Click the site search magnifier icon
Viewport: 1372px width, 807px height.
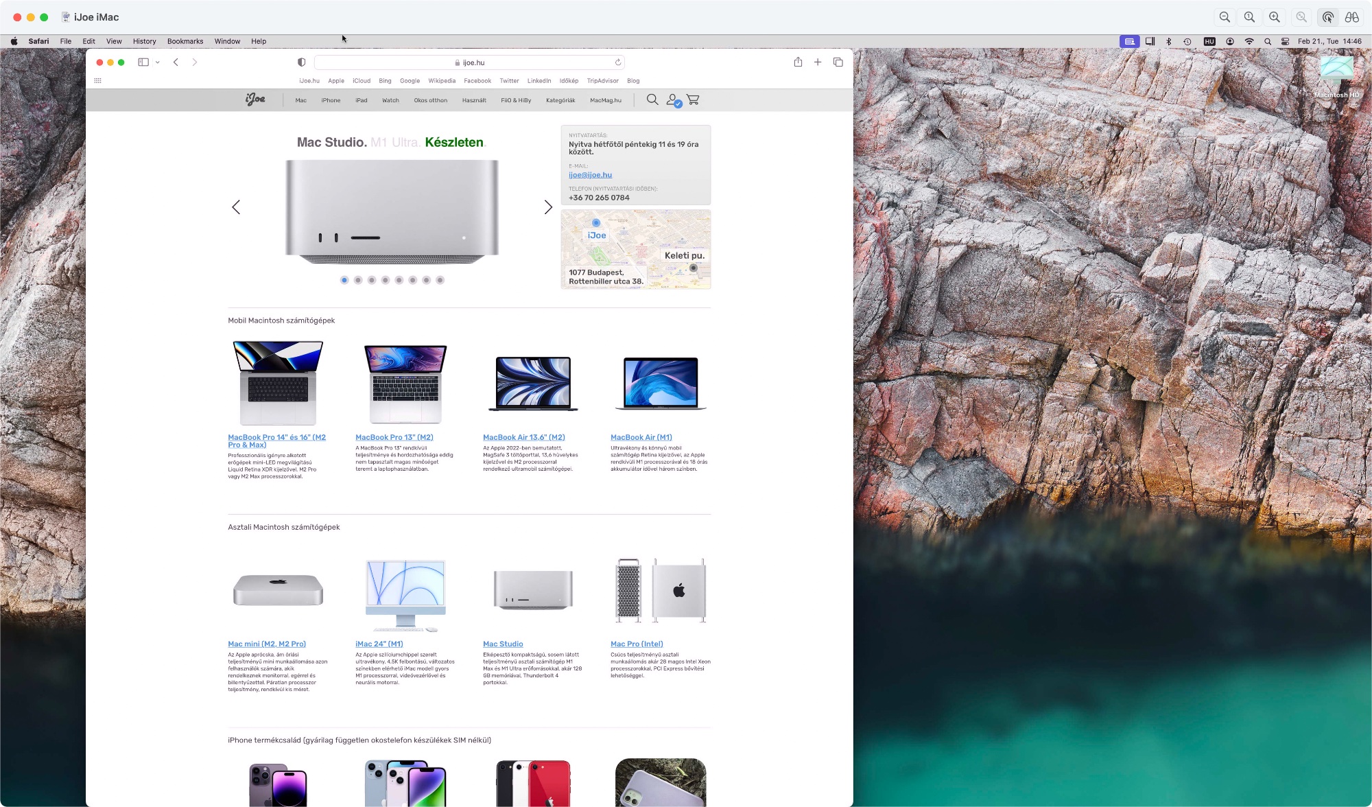pos(652,100)
